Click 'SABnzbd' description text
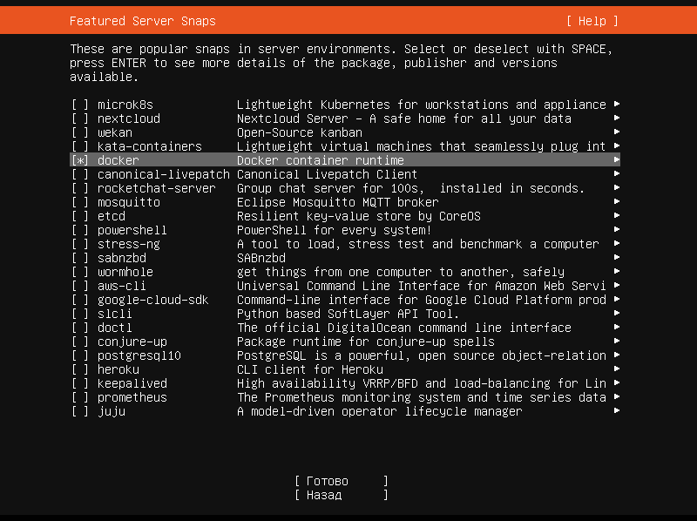Screen dimensions: 697x521 pos(261,258)
